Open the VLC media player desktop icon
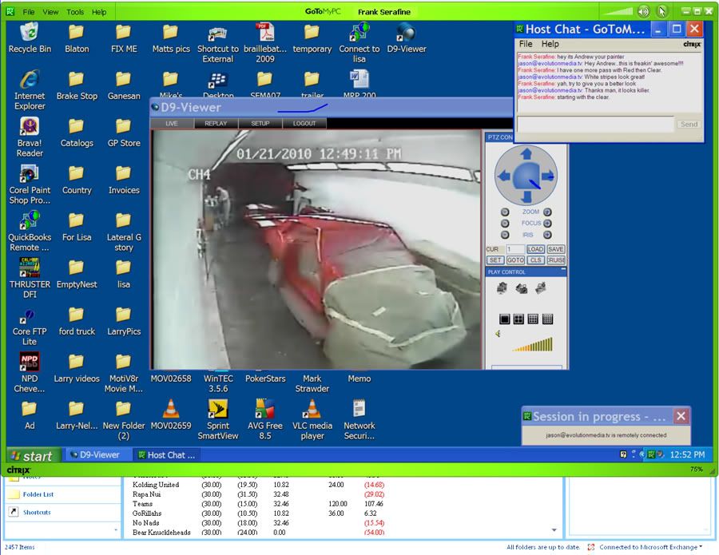 pos(312,419)
